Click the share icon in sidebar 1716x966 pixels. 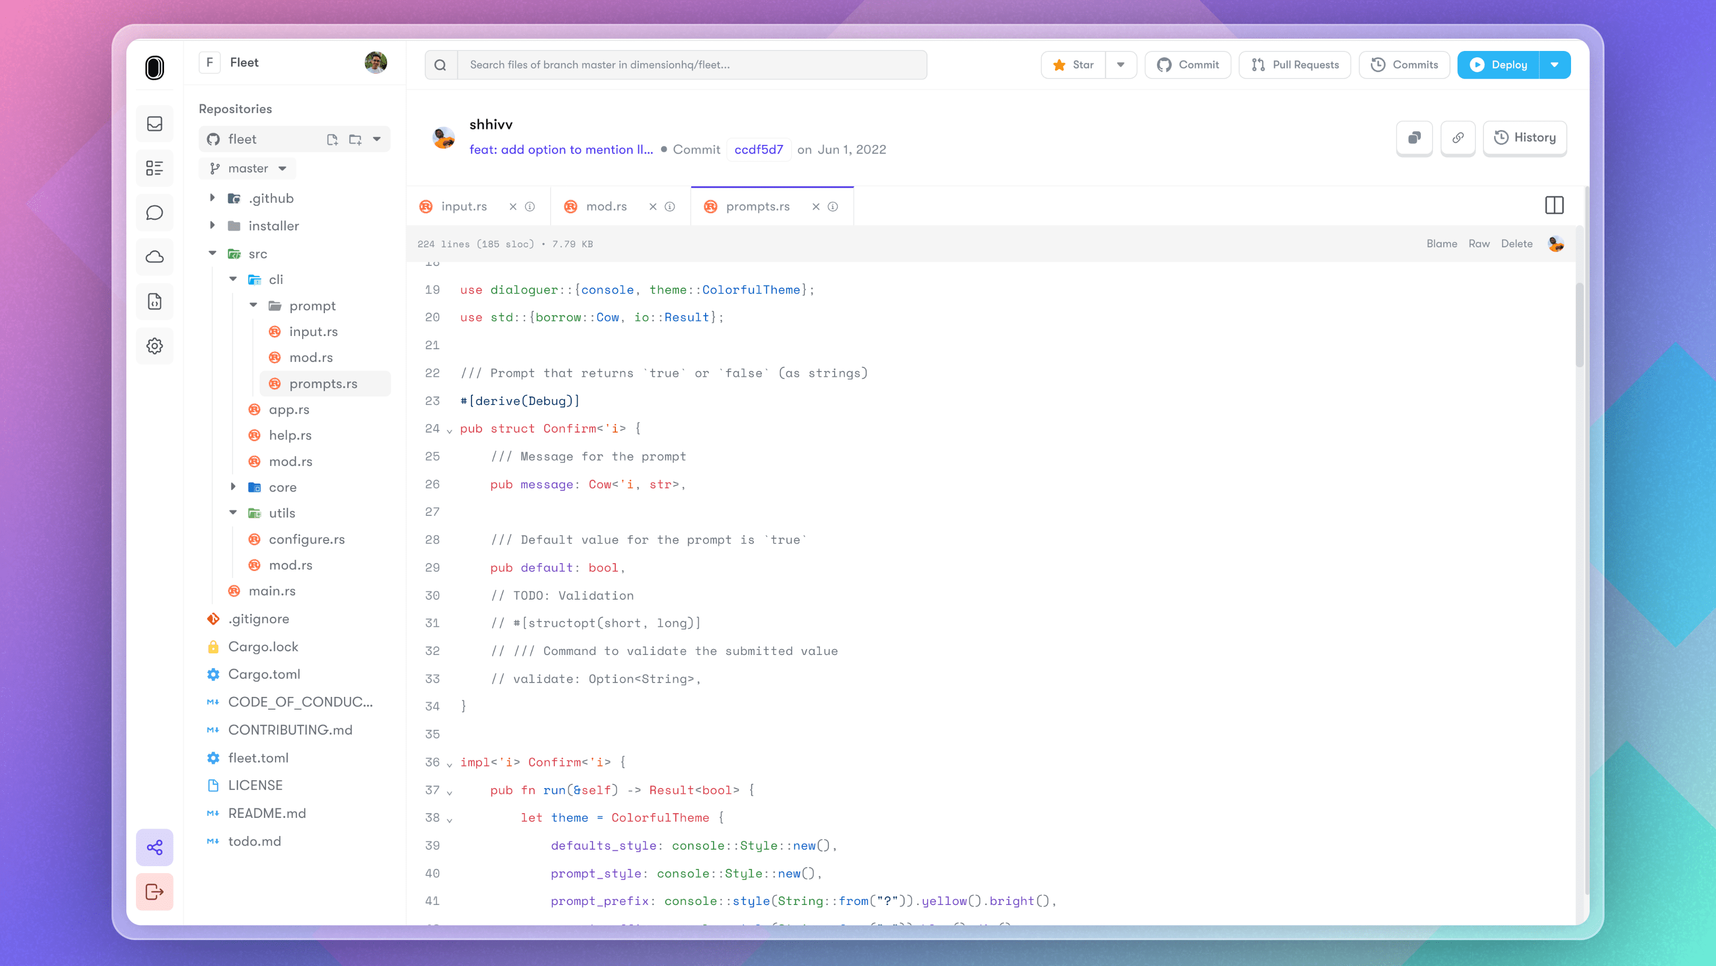coord(155,847)
